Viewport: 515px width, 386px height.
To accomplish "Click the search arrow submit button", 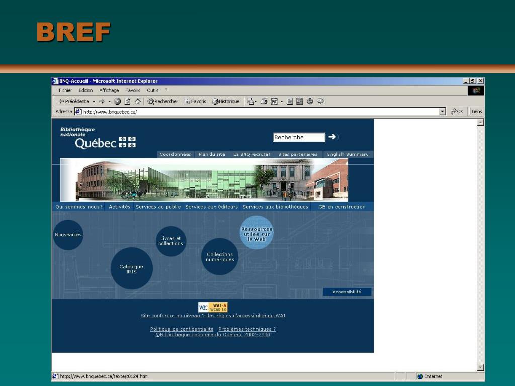I will [x=332, y=137].
